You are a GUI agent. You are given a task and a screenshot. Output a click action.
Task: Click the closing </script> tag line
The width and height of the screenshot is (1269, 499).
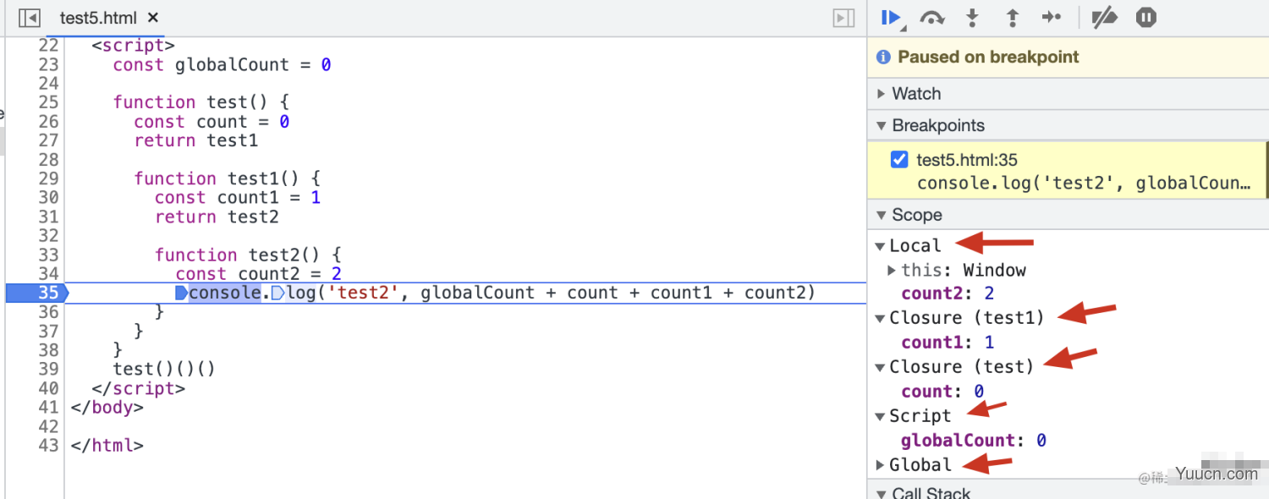click(x=138, y=389)
